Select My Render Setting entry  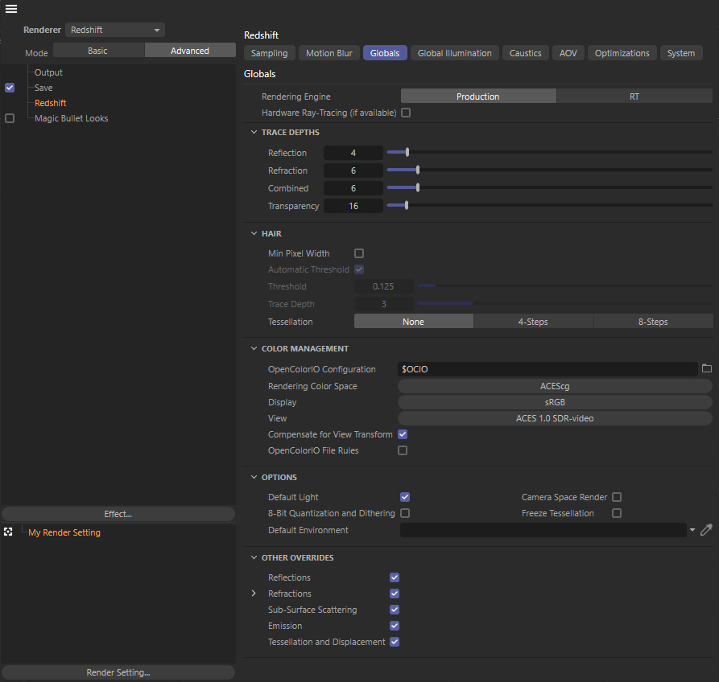tap(64, 532)
